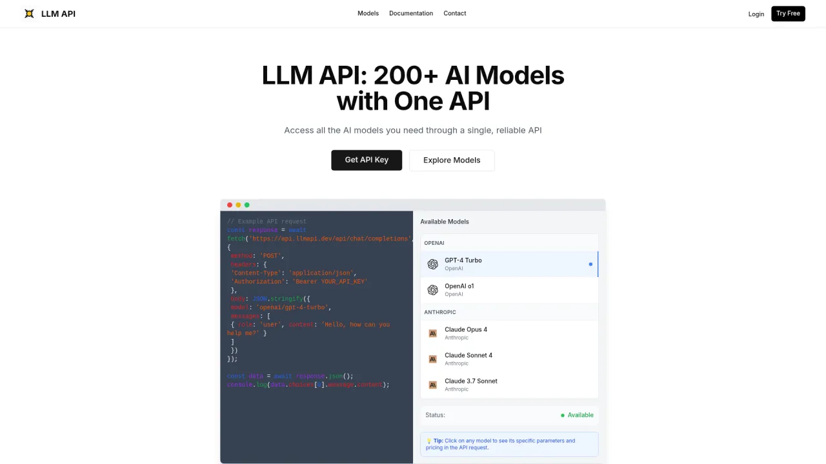Click the LLM API brand name text
826x464 pixels.
(x=58, y=14)
